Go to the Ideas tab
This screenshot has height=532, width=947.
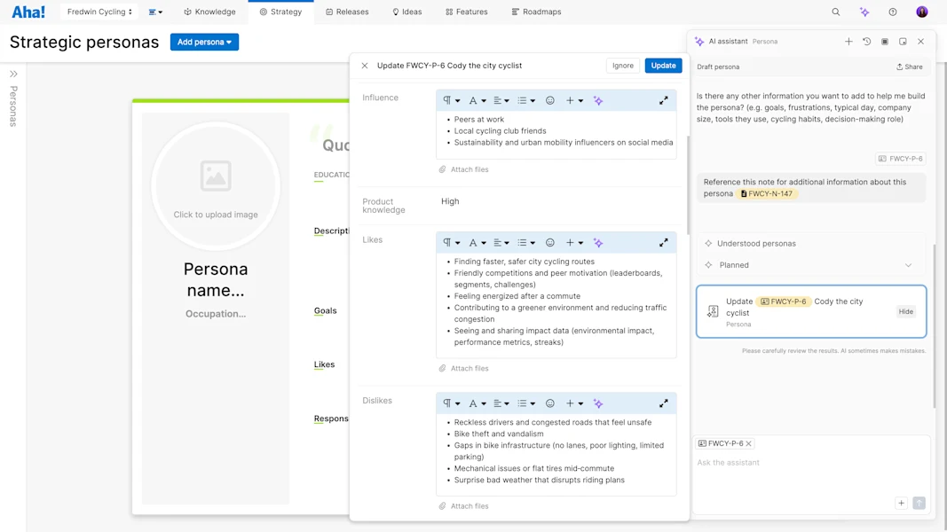tap(407, 12)
